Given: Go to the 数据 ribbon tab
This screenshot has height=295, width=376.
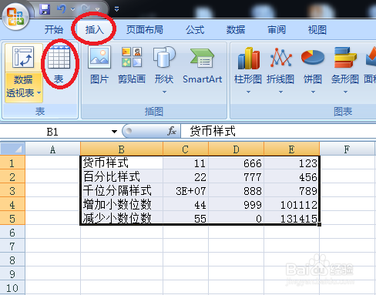Looking at the screenshot, I should click(x=236, y=30).
